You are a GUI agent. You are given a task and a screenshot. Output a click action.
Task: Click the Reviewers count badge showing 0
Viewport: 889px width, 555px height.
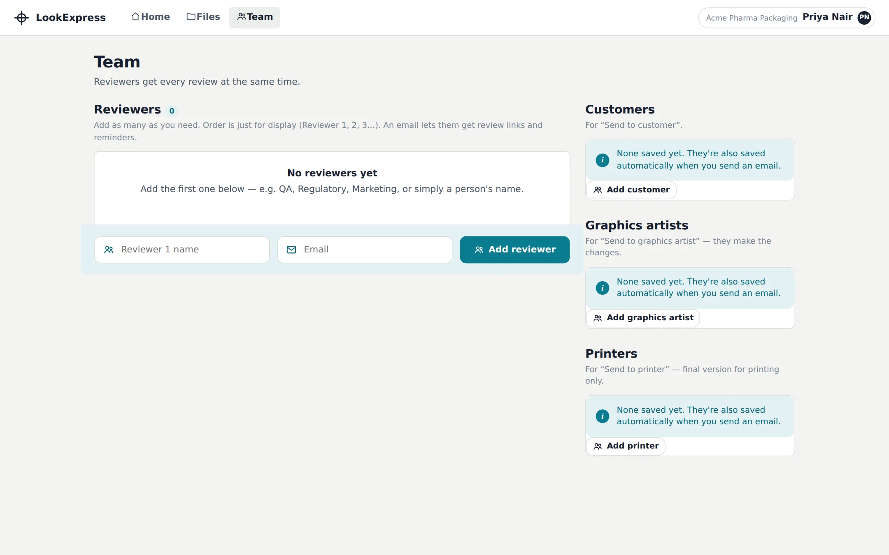172,111
